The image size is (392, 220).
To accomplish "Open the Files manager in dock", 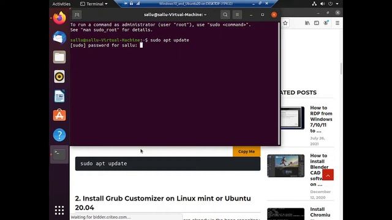I will (x=59, y=57).
